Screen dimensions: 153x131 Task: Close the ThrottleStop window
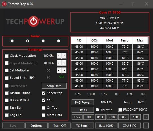click(x=147, y=4)
